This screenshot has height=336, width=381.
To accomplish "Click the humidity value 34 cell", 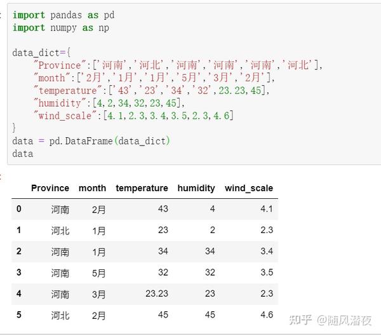I will coord(210,251).
